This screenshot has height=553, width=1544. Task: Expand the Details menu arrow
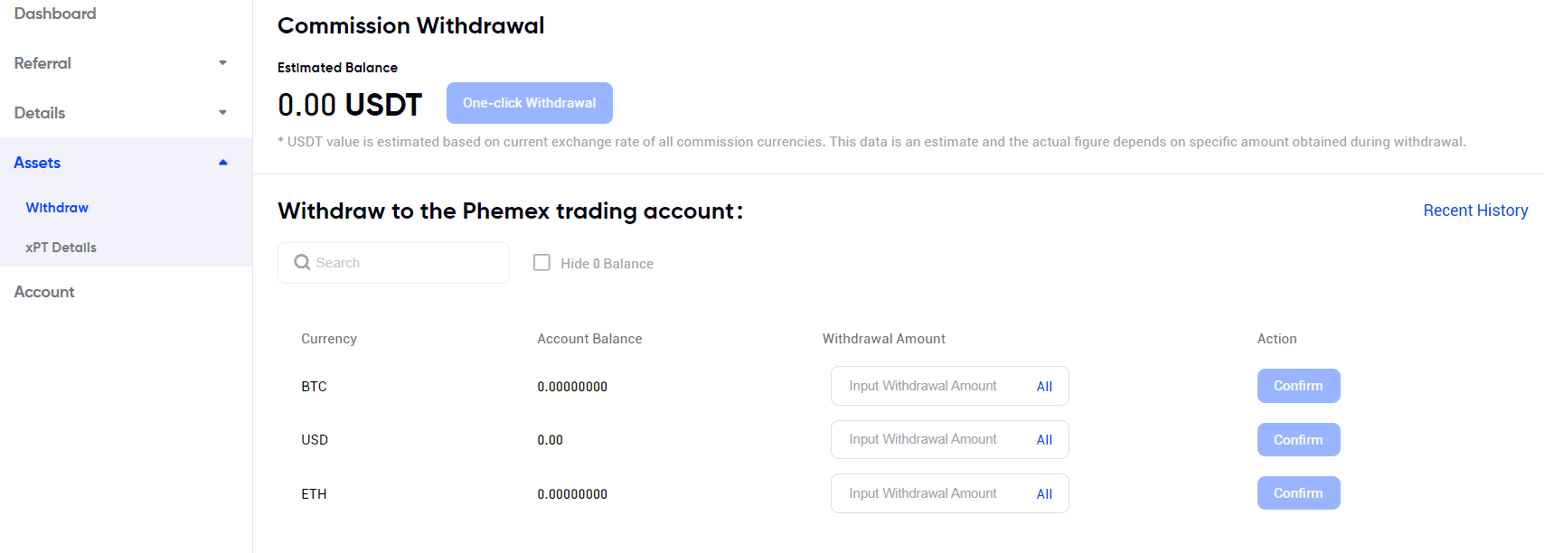pos(222,113)
